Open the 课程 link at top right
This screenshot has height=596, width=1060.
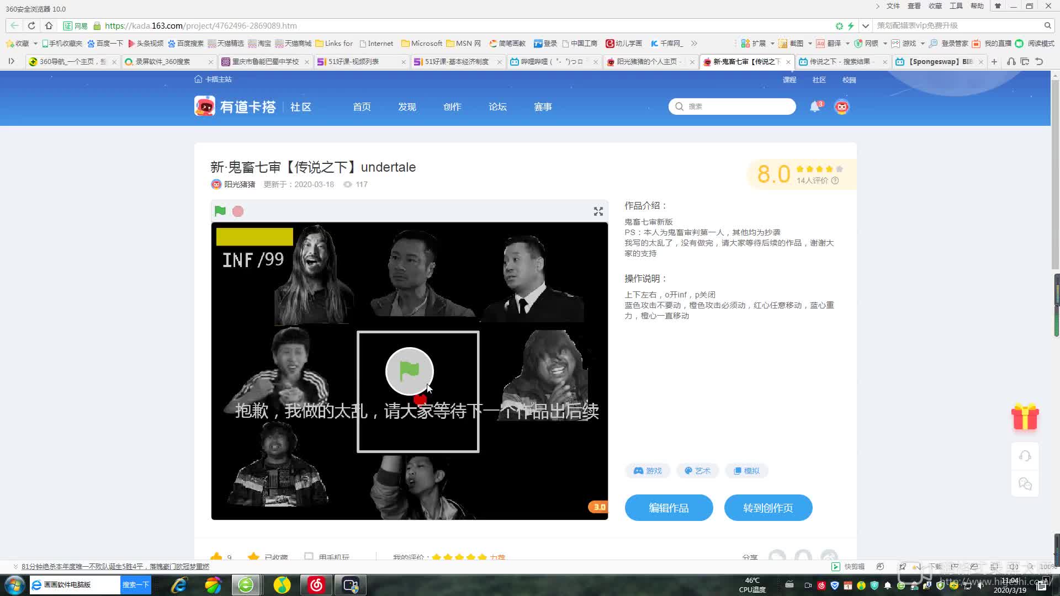point(789,80)
